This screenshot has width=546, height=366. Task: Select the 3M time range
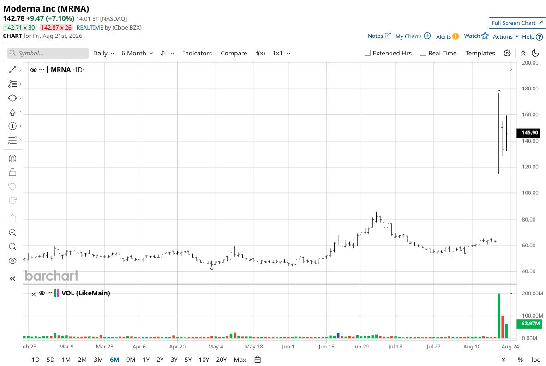(98, 360)
